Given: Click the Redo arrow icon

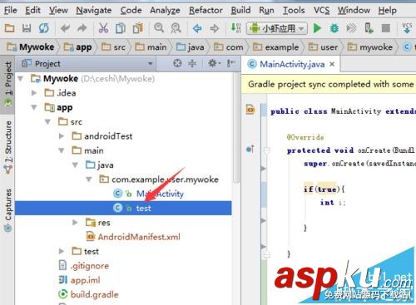Looking at the screenshot, I should coord(82,28).
